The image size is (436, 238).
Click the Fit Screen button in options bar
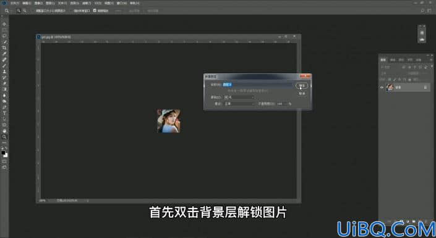pyautogui.click(x=134, y=11)
